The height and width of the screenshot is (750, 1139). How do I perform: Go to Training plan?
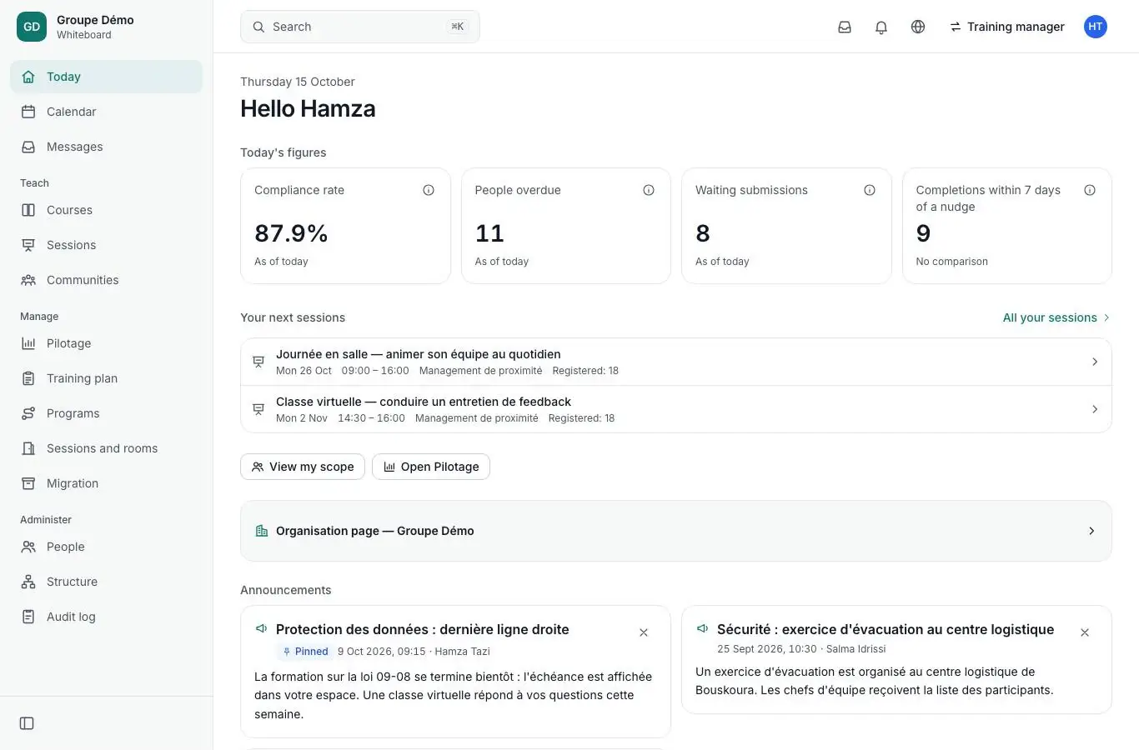click(x=106, y=378)
